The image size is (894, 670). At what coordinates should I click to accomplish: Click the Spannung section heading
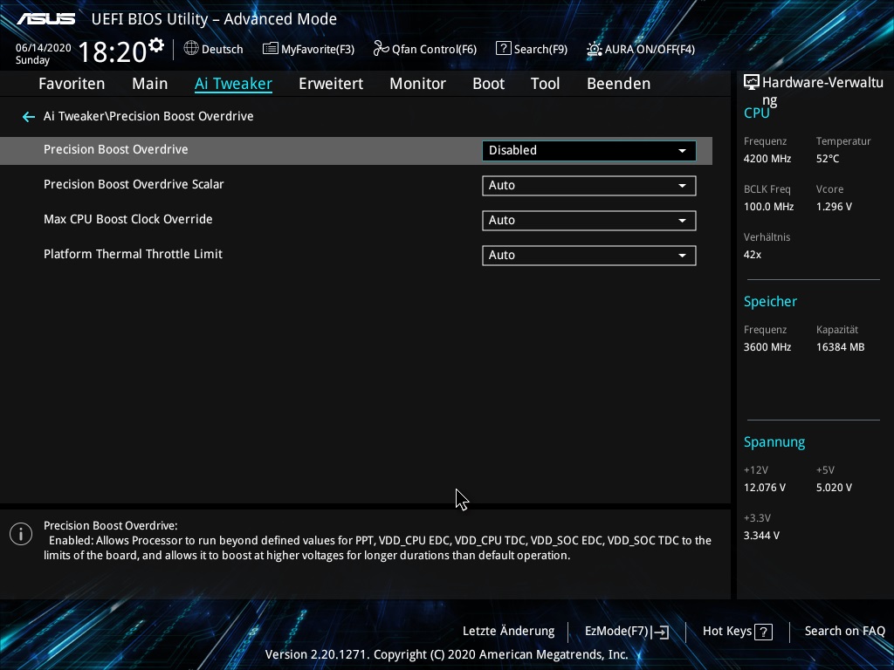(774, 442)
